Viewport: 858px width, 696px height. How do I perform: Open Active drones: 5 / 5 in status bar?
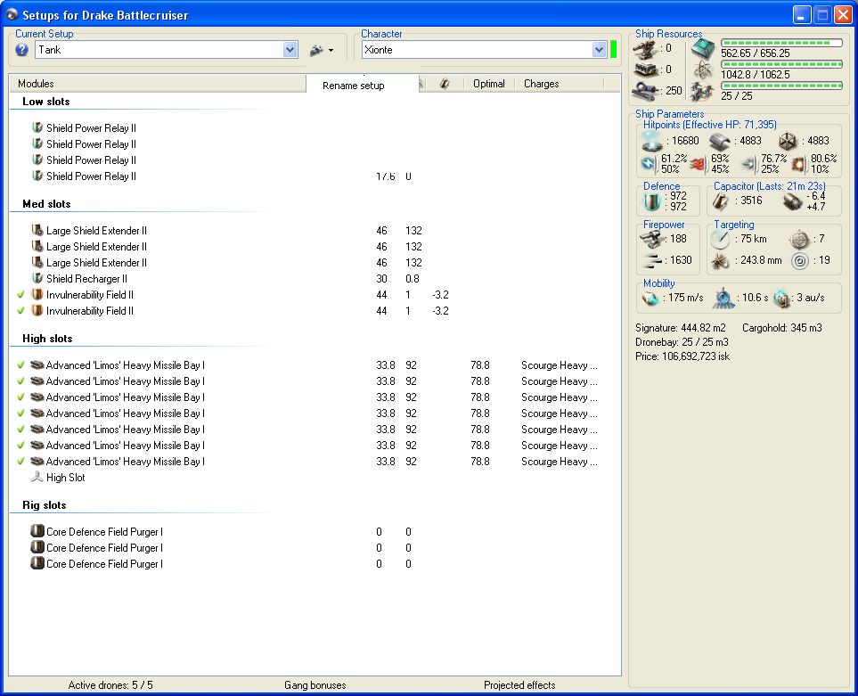110,685
